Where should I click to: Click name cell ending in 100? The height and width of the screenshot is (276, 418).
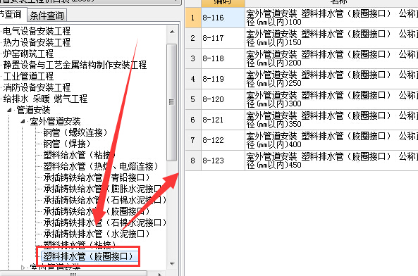click(331, 18)
